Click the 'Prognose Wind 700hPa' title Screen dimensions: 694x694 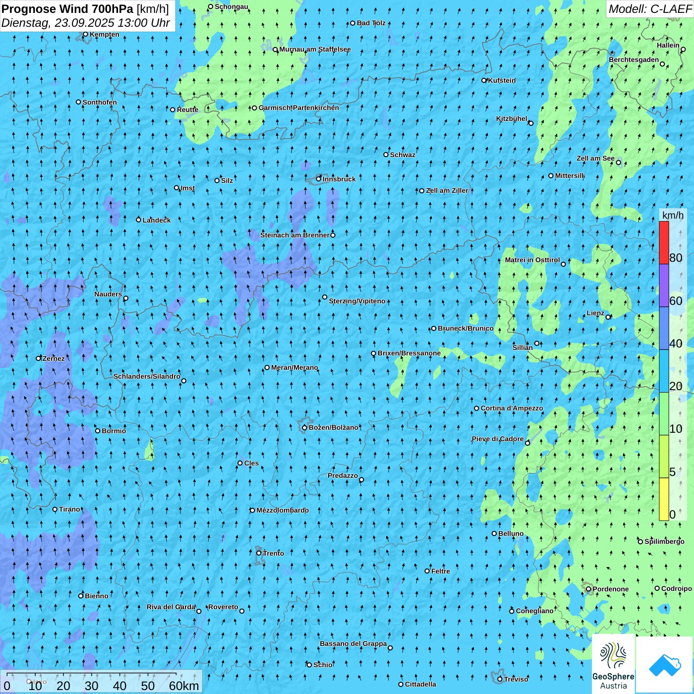coord(67,9)
